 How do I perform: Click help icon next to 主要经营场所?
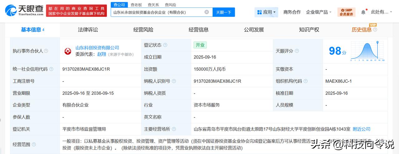(x=174, y=129)
